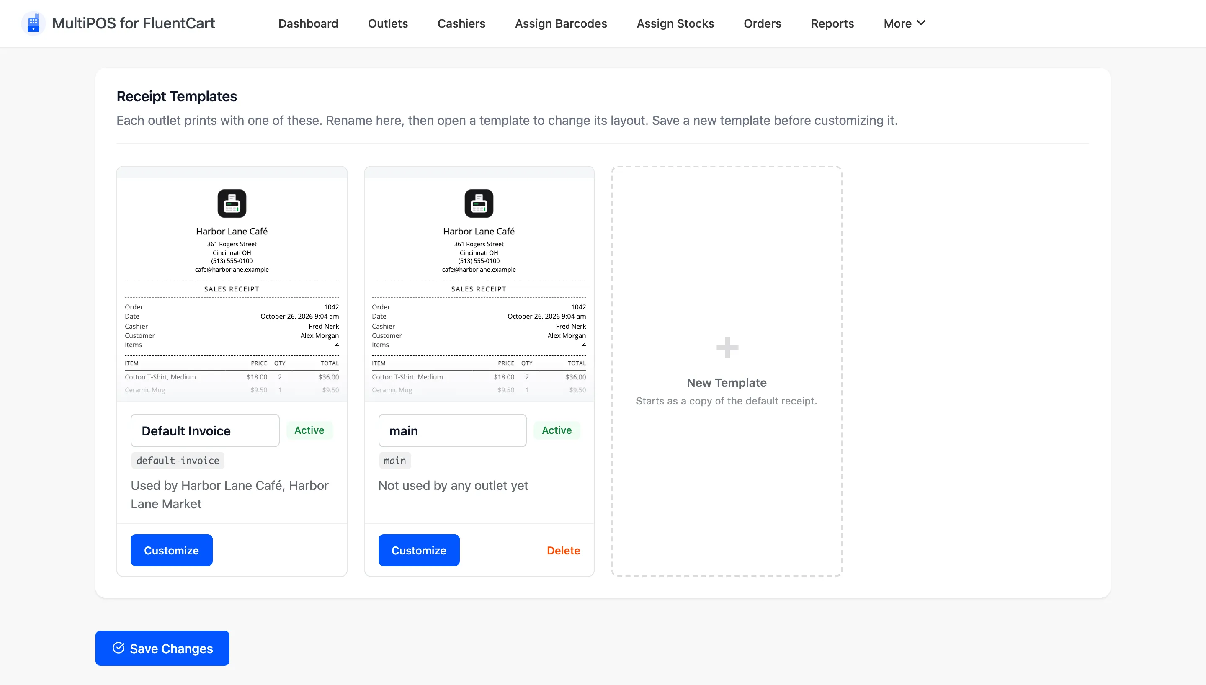Click the printer icon in Default Invoice preview
The height and width of the screenshot is (685, 1206).
[232, 203]
